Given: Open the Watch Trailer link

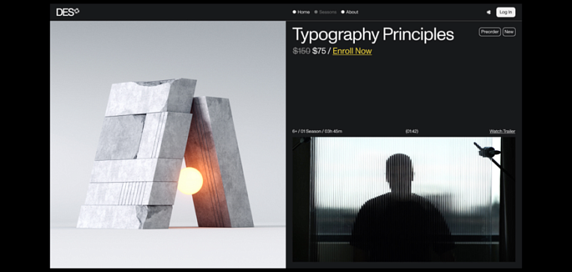Looking at the screenshot, I should coord(502,132).
